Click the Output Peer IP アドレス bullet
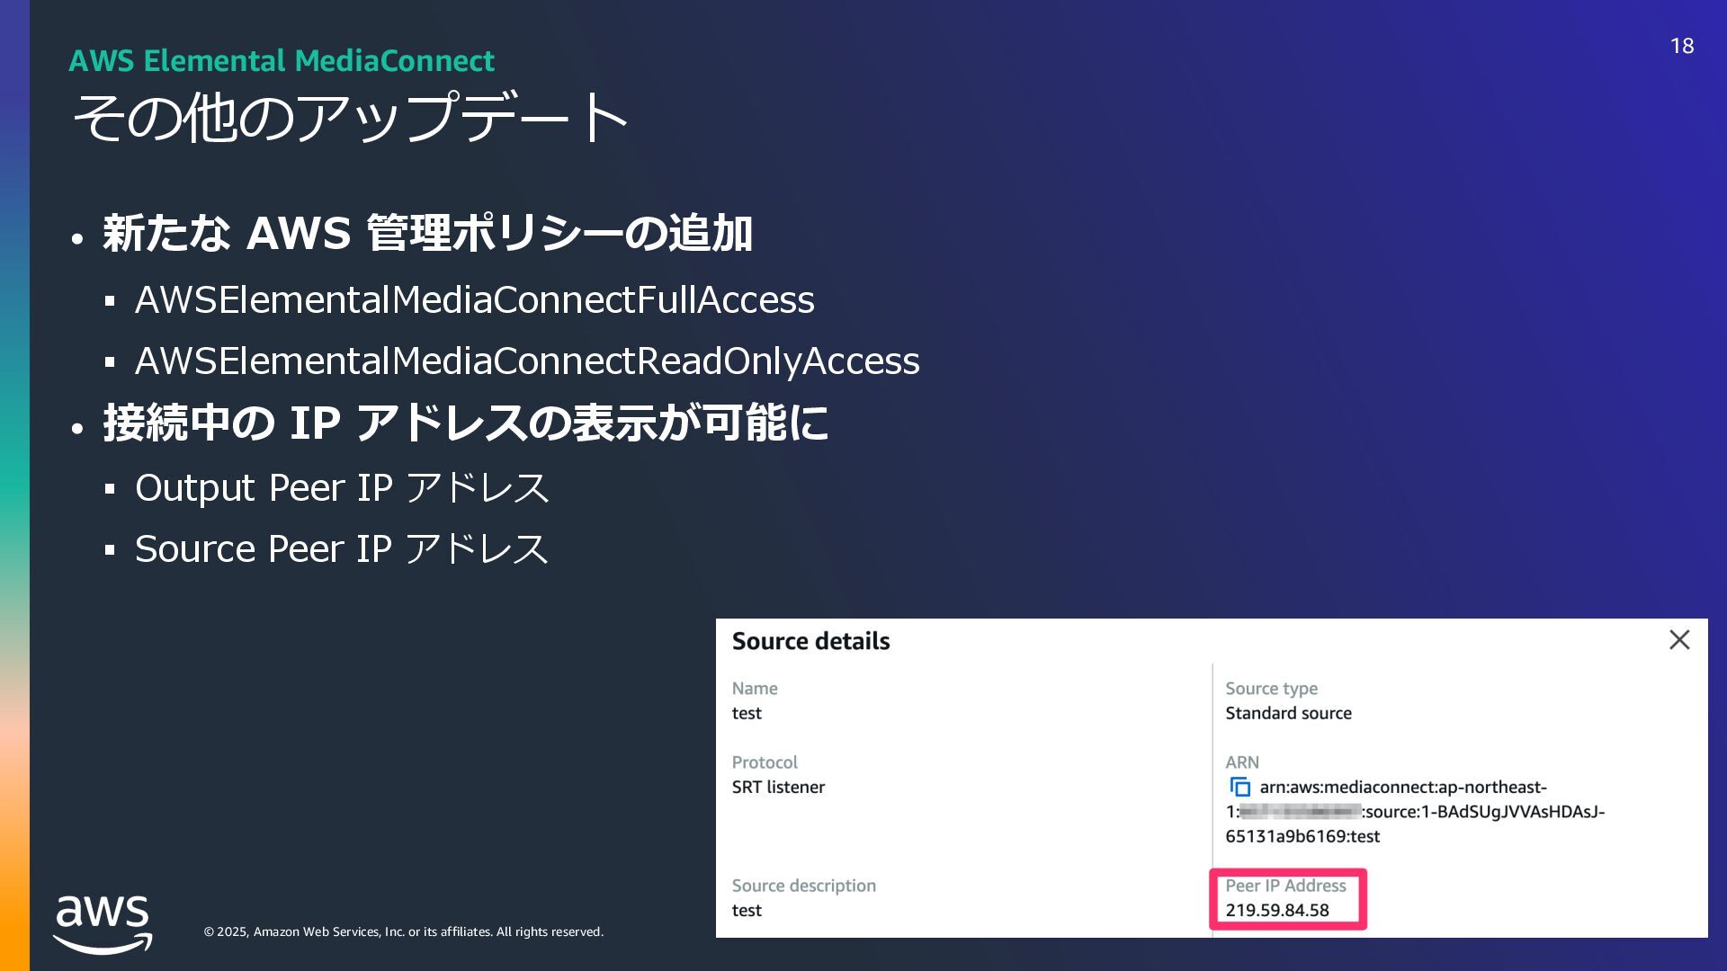This screenshot has width=1727, height=971. tap(341, 487)
